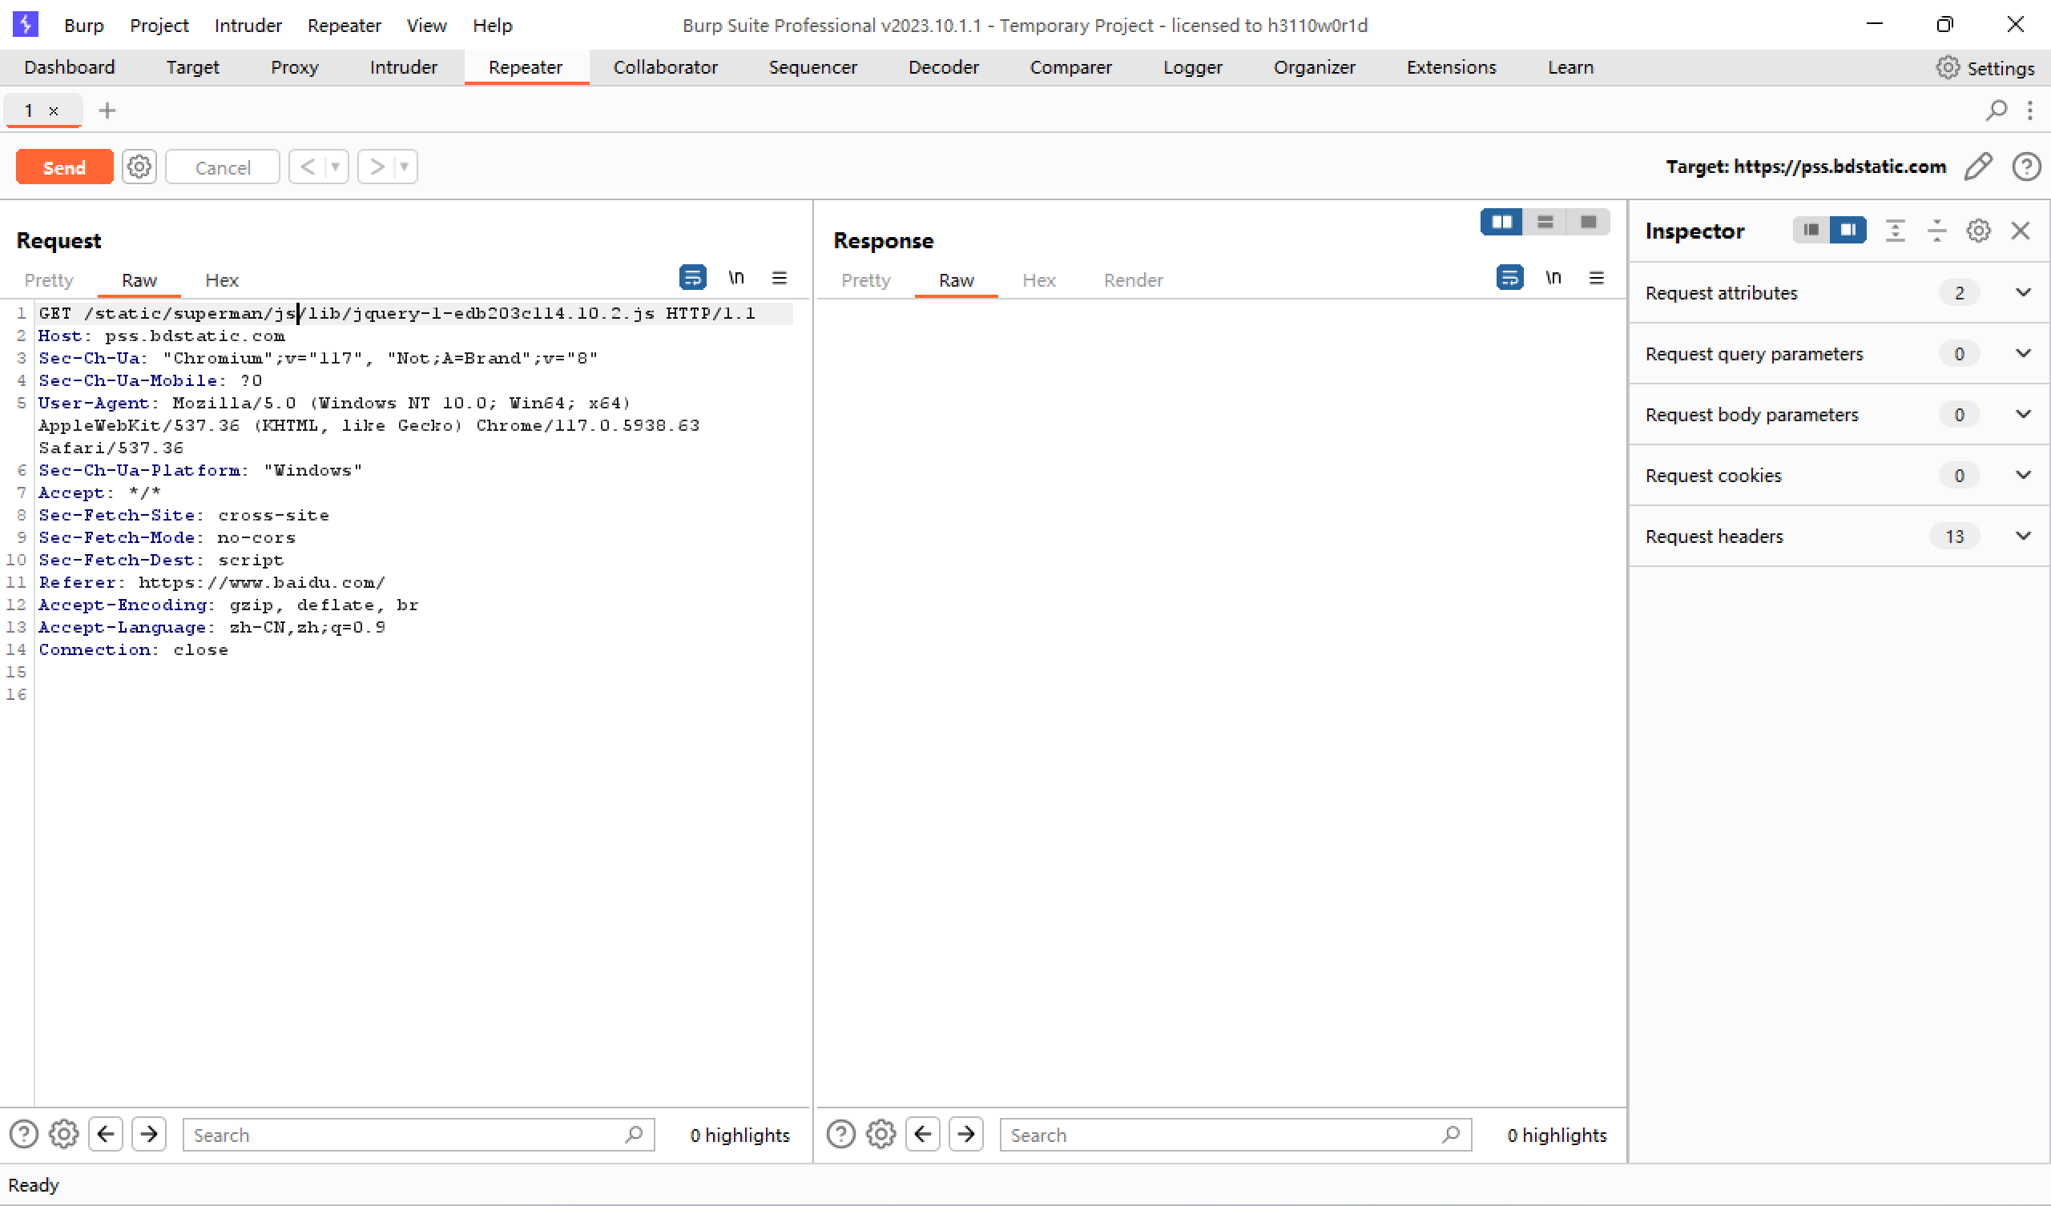This screenshot has width=2051, height=1206.
Task: Toggle non-printable characters in Response
Action: (x=1553, y=278)
